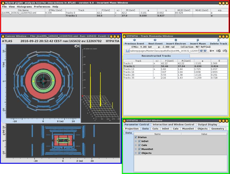Click the eye icon in canvas view
The image size is (230, 174).
click(x=77, y=46)
